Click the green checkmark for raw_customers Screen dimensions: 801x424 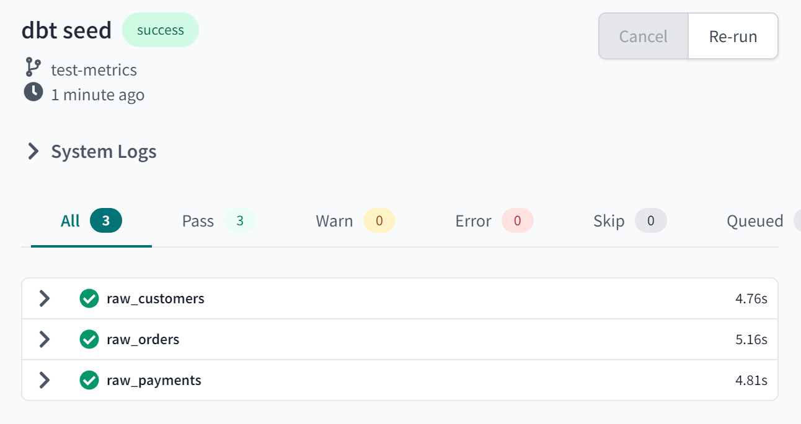click(x=89, y=298)
